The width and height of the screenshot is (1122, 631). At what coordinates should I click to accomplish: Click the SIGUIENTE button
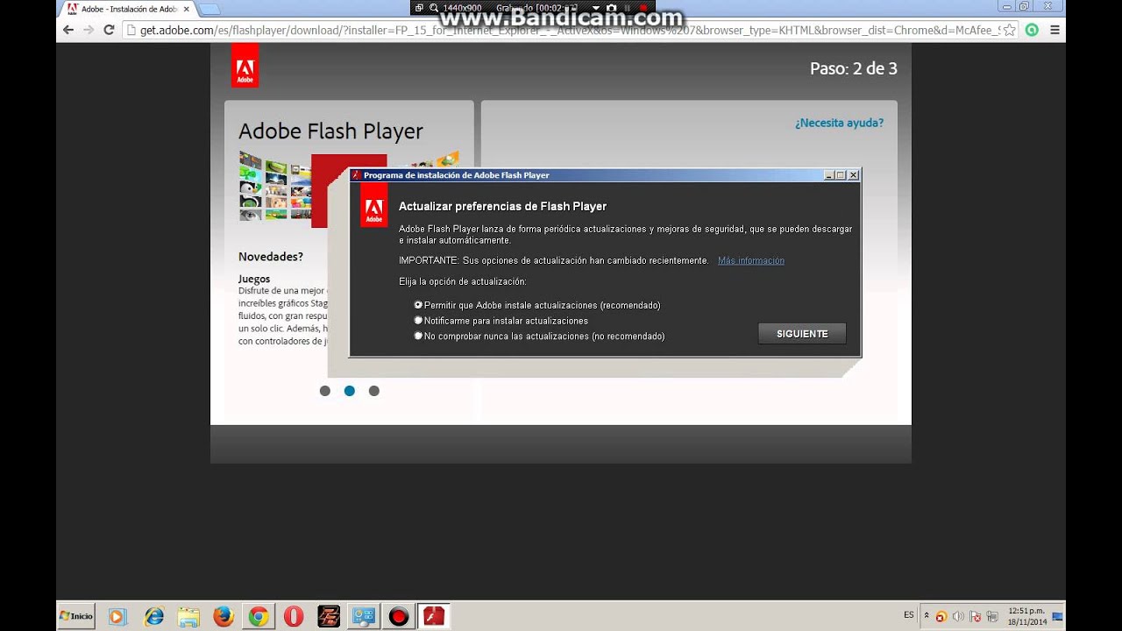(x=802, y=334)
